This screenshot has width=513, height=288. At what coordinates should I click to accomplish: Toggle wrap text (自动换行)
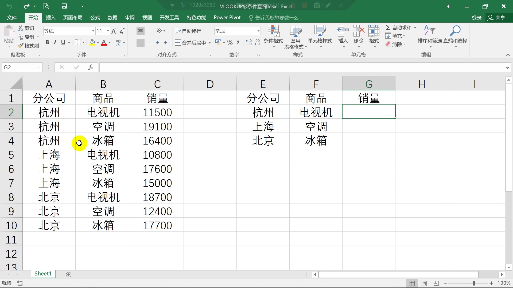(188, 31)
